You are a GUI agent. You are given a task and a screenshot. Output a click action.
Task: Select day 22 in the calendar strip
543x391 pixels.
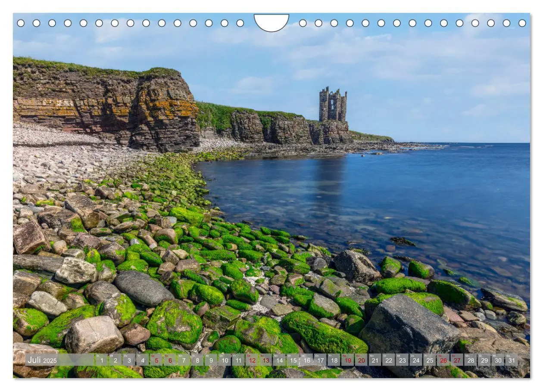coord(389,360)
